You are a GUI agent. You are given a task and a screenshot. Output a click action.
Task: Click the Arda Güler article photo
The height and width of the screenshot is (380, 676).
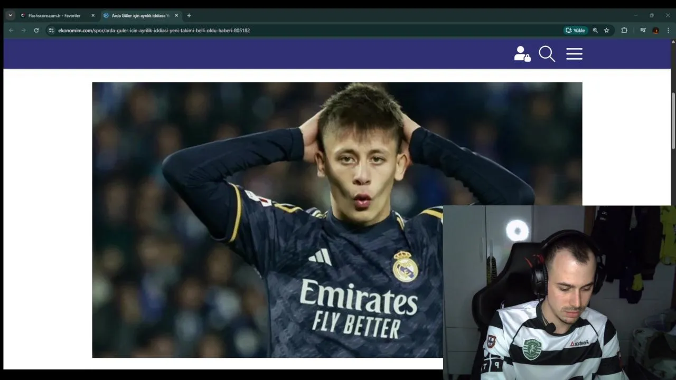(x=337, y=220)
